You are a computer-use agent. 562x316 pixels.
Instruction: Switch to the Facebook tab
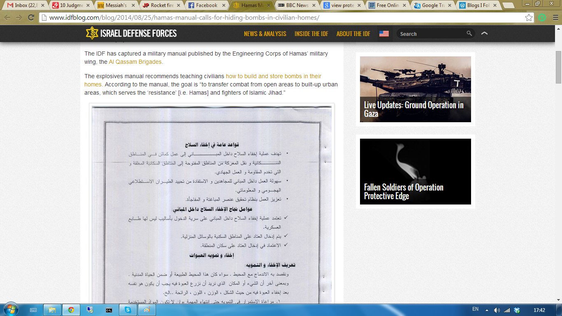[x=206, y=5]
